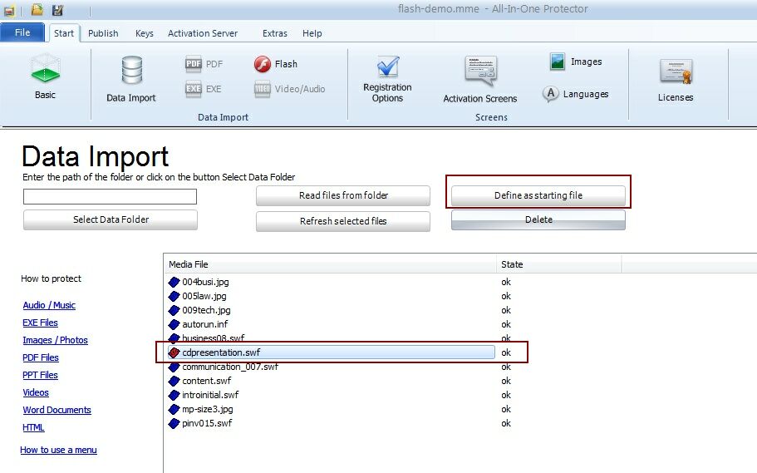Open the File menu
Image resolution: width=757 pixels, height=473 pixels.
click(22, 33)
